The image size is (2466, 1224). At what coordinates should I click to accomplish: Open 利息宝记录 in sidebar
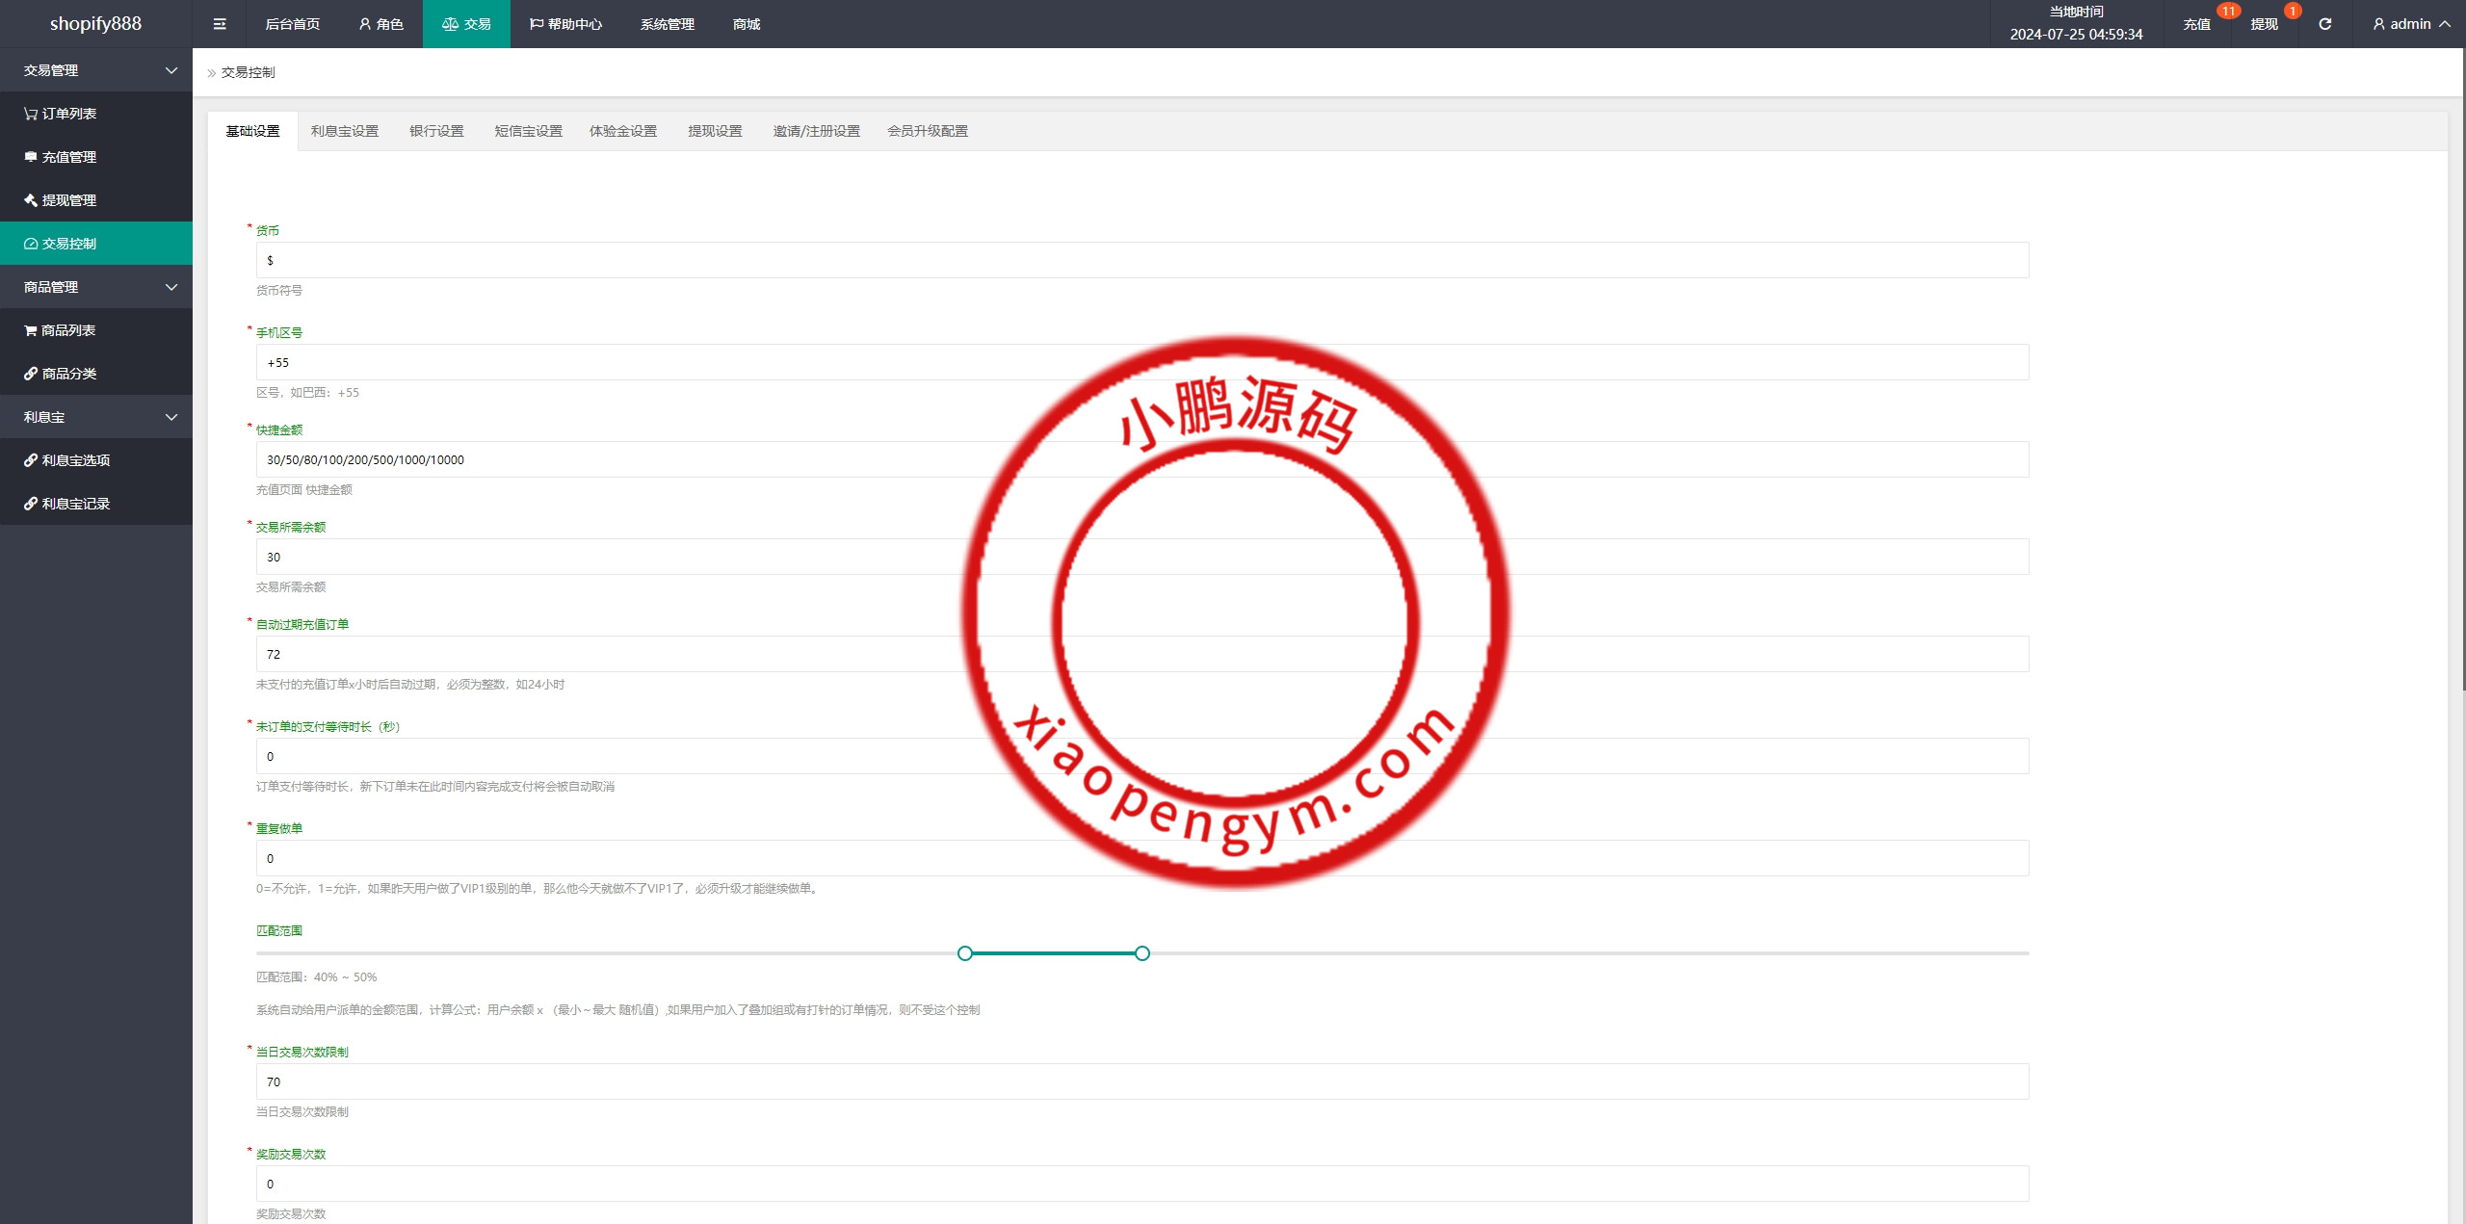pos(67,504)
